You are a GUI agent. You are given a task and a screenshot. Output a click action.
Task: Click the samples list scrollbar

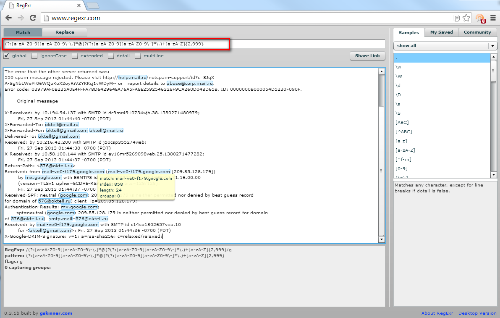494,116
